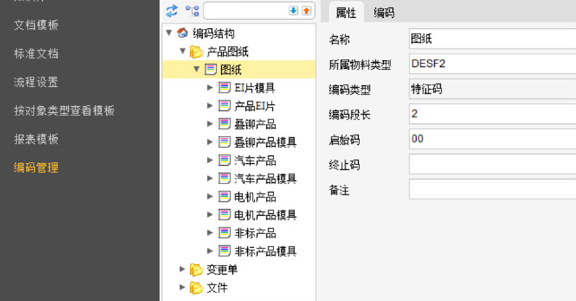576x301 pixels.
Task: Go to 流程设置 in the sidebar
Action: pyautogui.click(x=36, y=82)
